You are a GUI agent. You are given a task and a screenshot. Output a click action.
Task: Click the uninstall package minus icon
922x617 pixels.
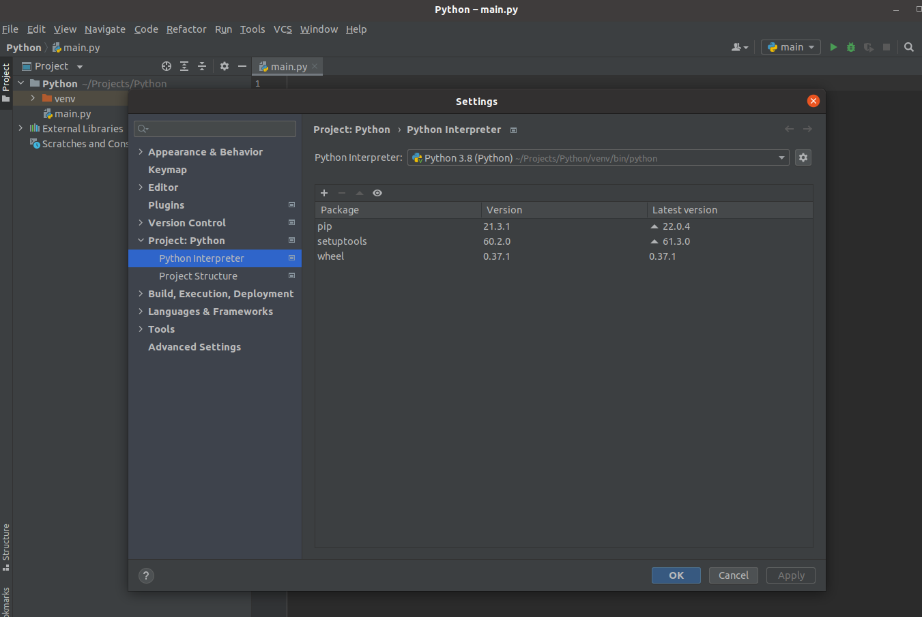pos(342,193)
